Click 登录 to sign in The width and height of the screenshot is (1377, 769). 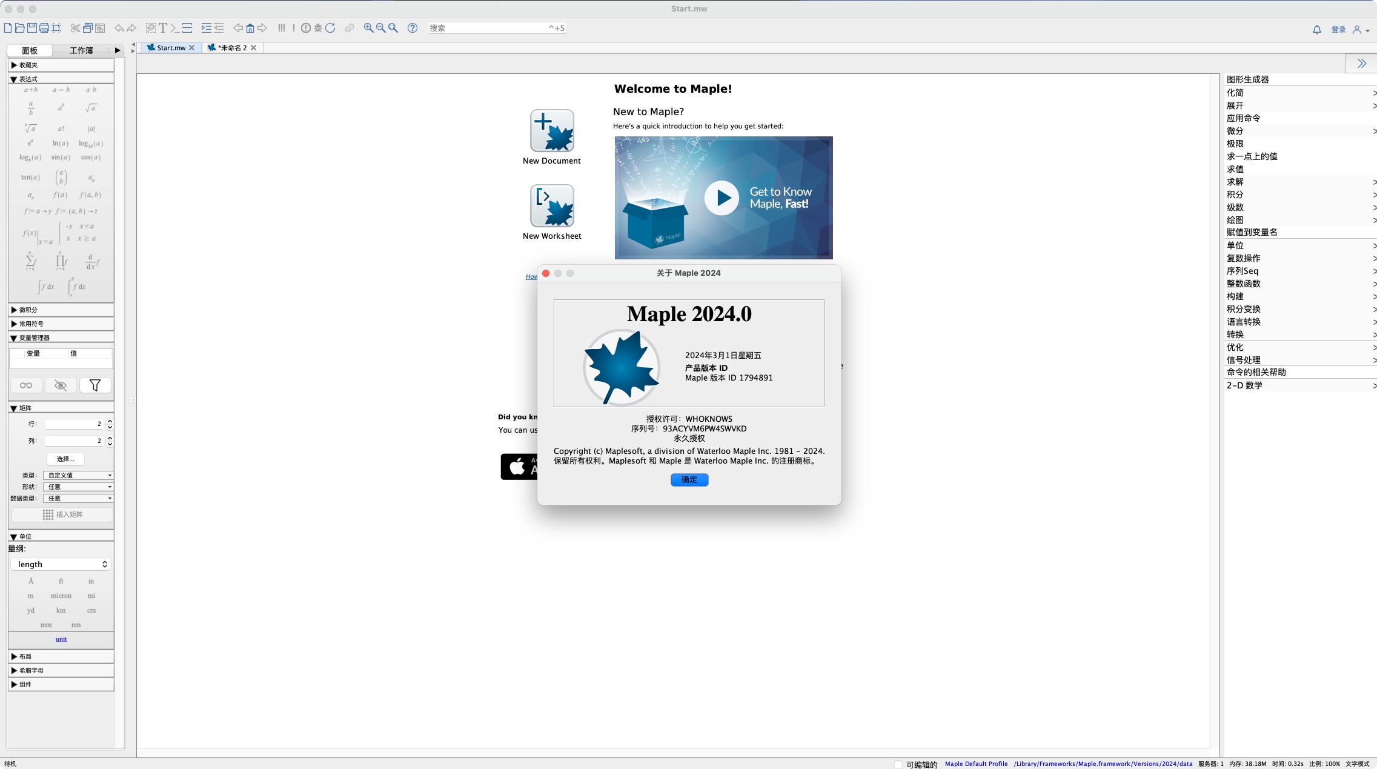pyautogui.click(x=1339, y=30)
